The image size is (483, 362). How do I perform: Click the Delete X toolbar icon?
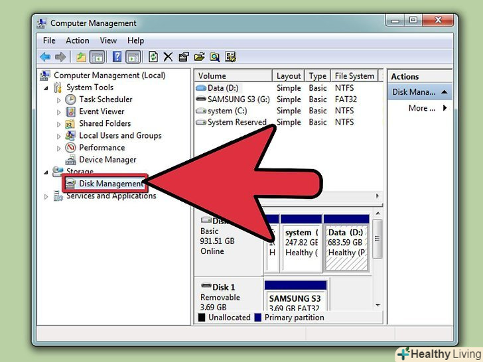[x=169, y=57]
